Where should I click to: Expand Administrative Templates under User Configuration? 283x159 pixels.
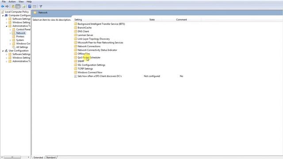(7, 61)
